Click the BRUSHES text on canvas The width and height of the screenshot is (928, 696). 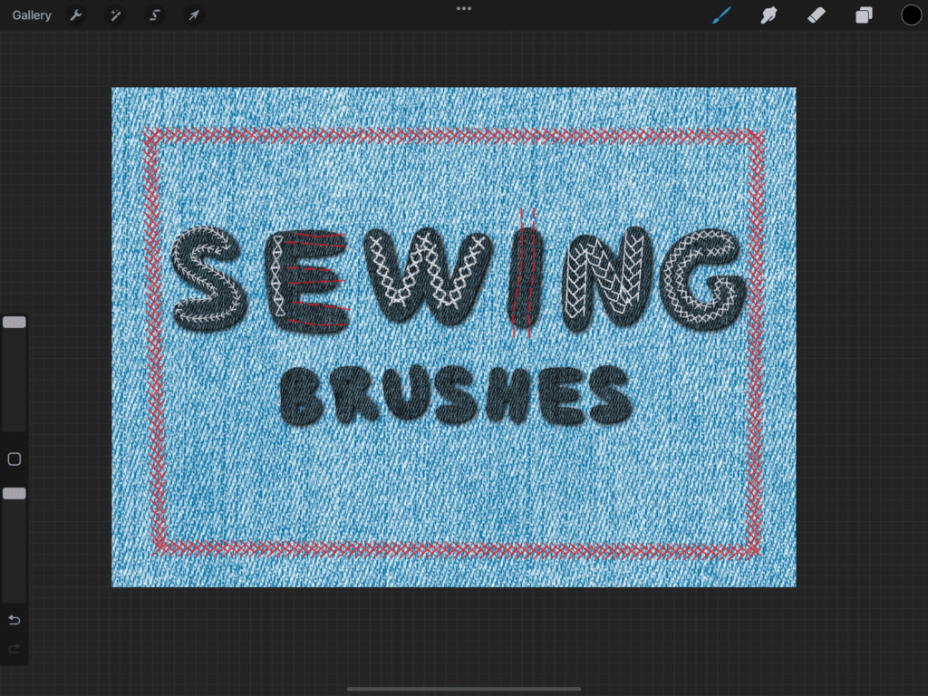click(455, 397)
